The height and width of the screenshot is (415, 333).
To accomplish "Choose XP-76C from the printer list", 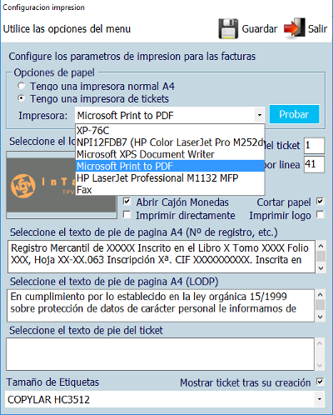I will 170,131.
